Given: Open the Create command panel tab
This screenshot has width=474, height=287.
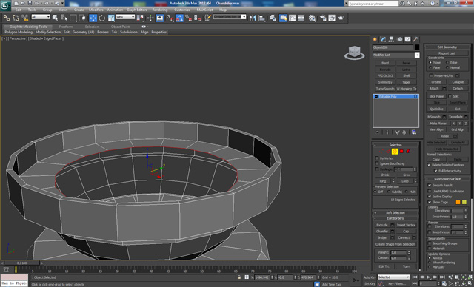Looking at the screenshot, I should tap(375, 39).
